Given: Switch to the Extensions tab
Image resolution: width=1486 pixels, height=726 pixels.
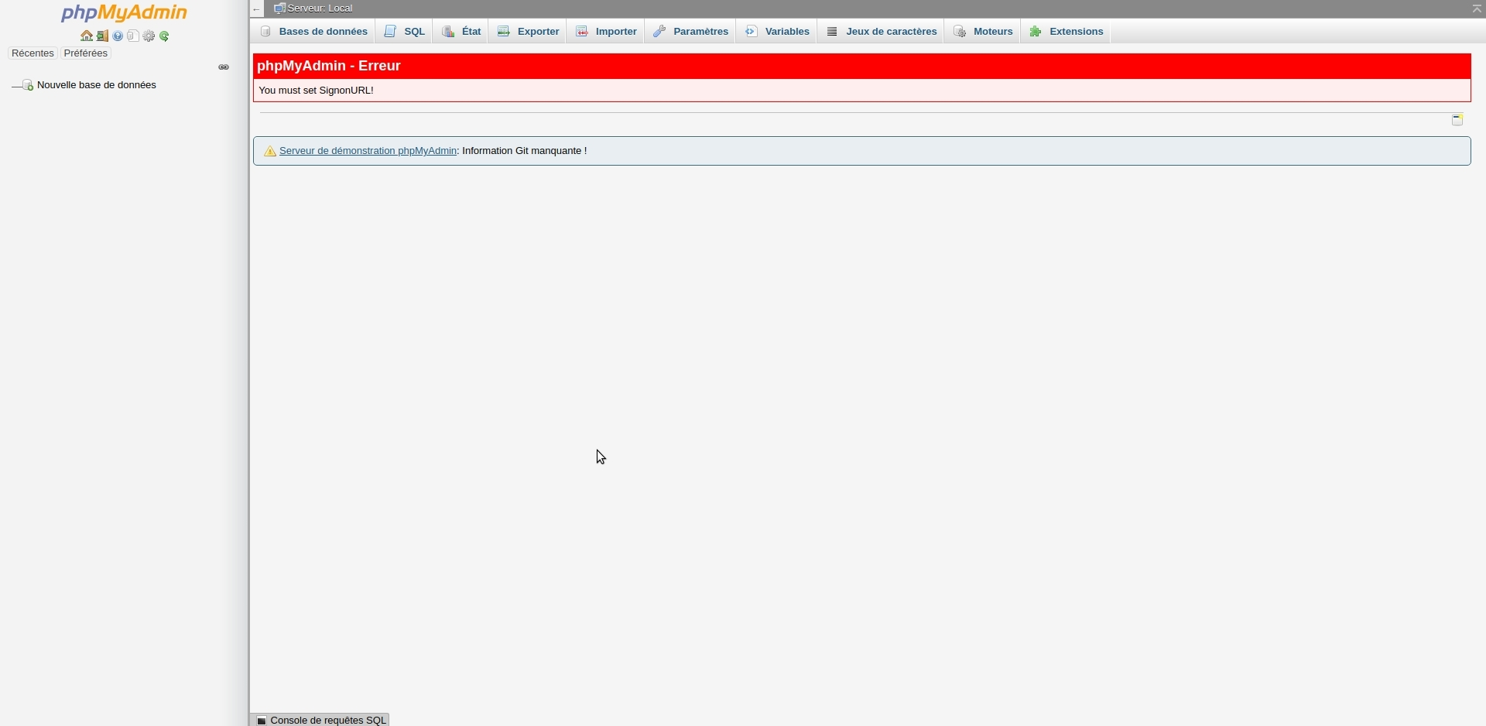Looking at the screenshot, I should [1067, 32].
